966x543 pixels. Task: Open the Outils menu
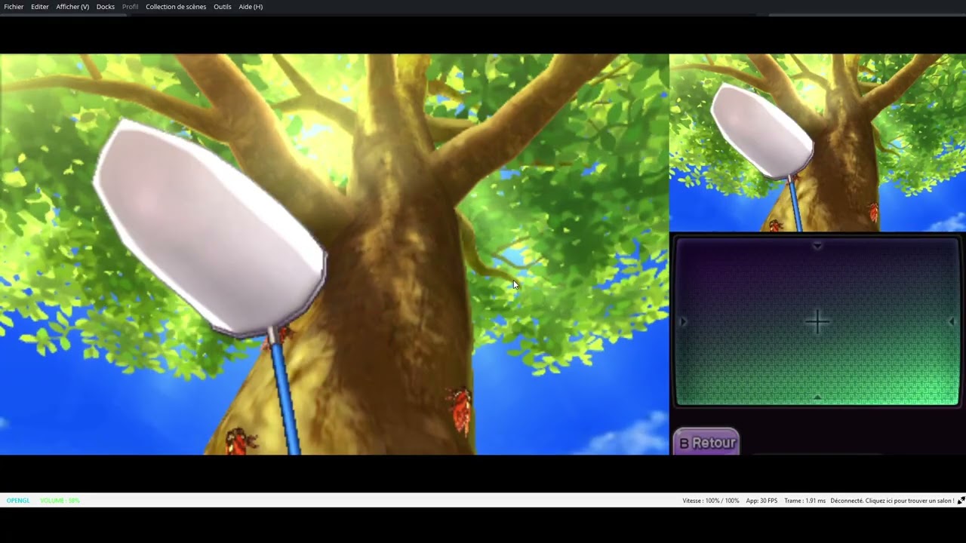[223, 7]
